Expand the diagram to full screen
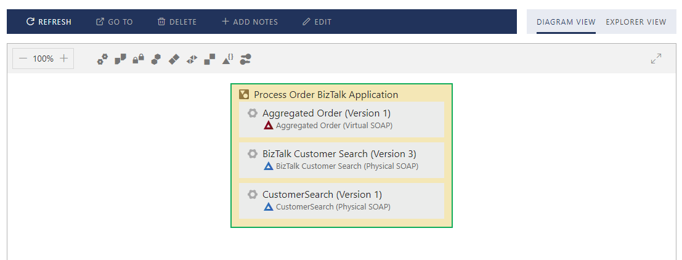 (x=656, y=59)
